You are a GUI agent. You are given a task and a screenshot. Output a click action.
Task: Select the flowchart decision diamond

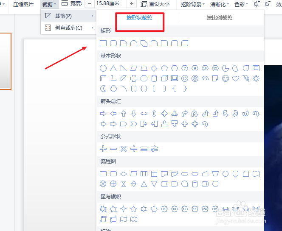click(x=124, y=174)
